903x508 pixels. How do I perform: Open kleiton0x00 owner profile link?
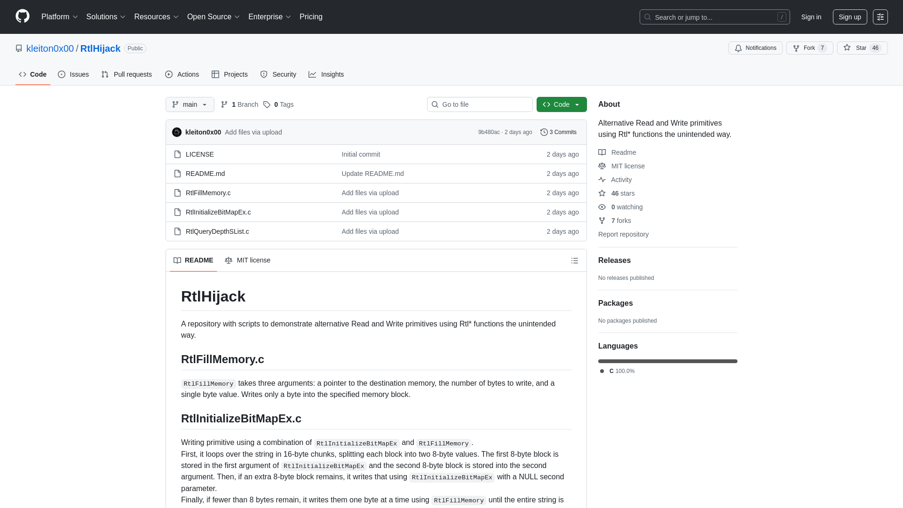[x=50, y=48]
